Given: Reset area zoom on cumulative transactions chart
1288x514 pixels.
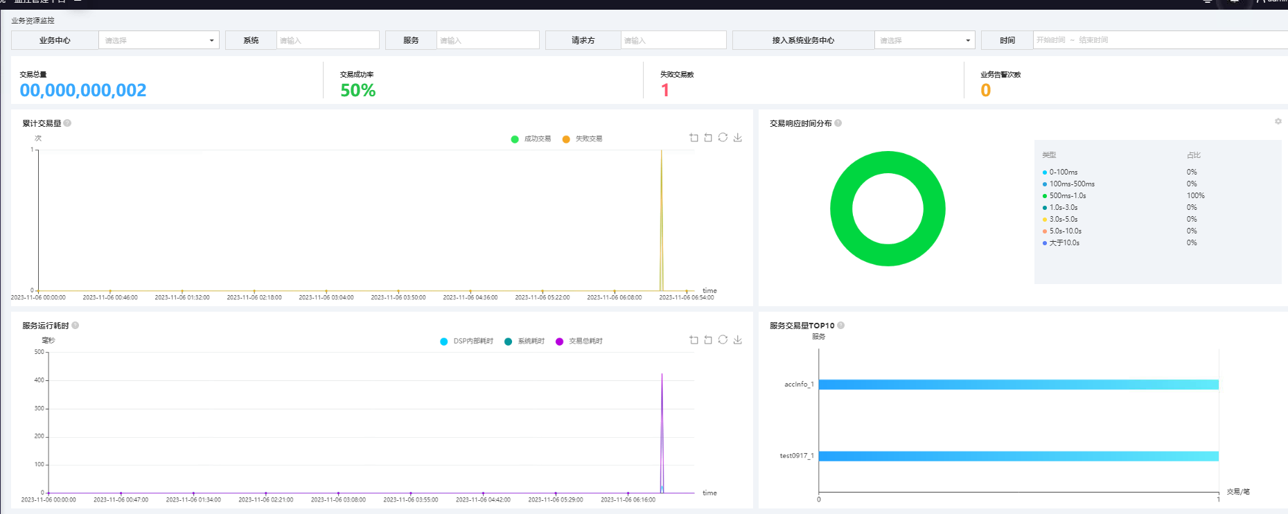Looking at the screenshot, I should click(708, 138).
